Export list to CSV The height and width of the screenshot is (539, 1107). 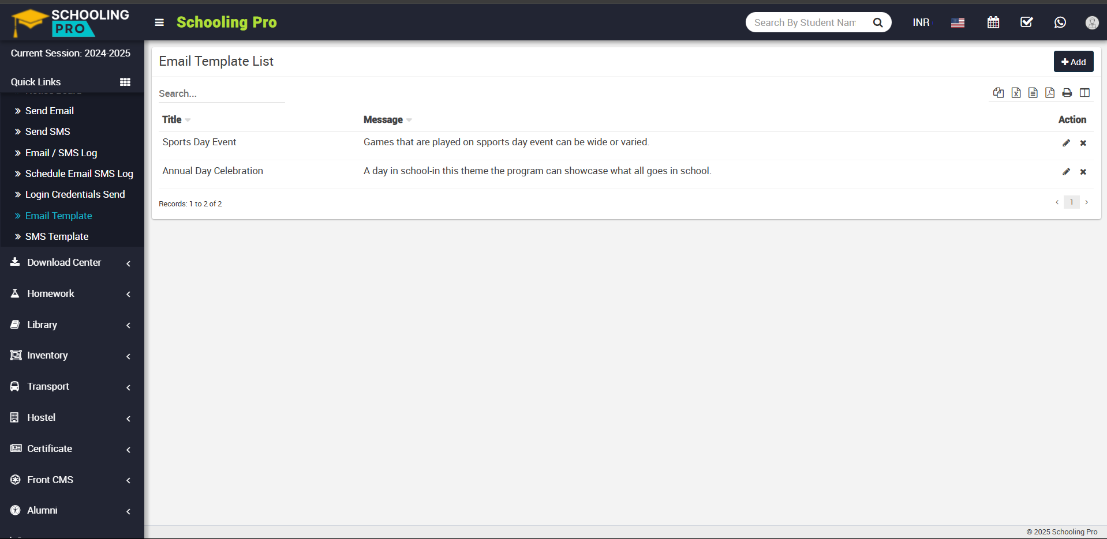point(1033,93)
